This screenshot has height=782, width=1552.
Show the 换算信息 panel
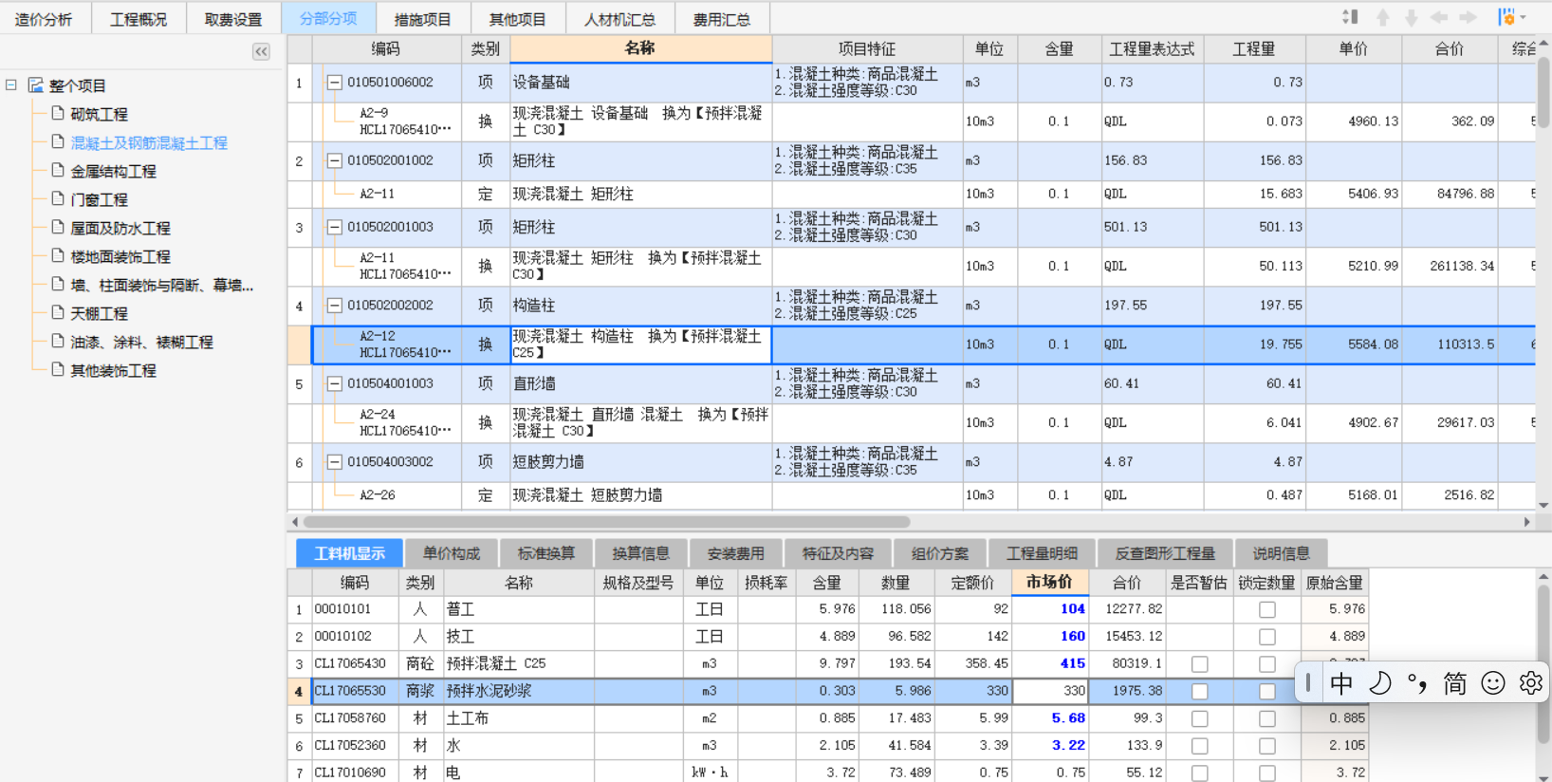641,553
